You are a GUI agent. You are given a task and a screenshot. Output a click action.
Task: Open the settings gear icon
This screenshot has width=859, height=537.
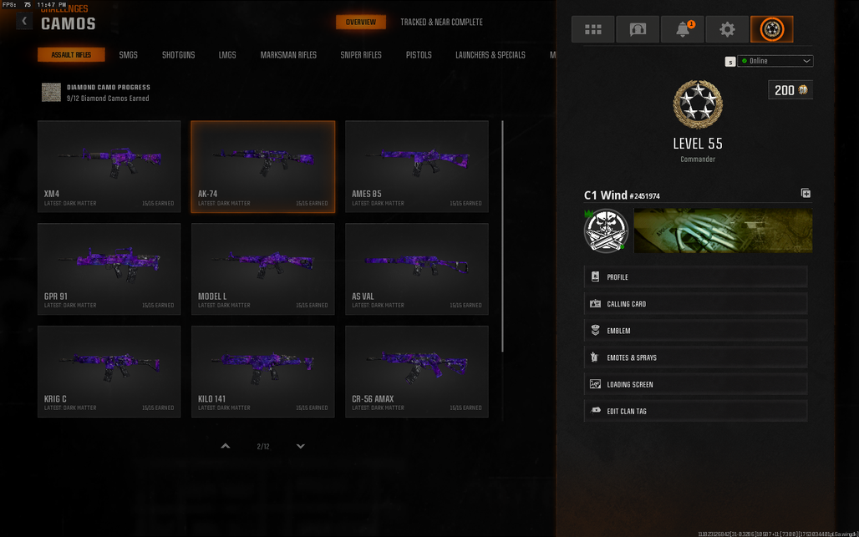[x=727, y=29]
